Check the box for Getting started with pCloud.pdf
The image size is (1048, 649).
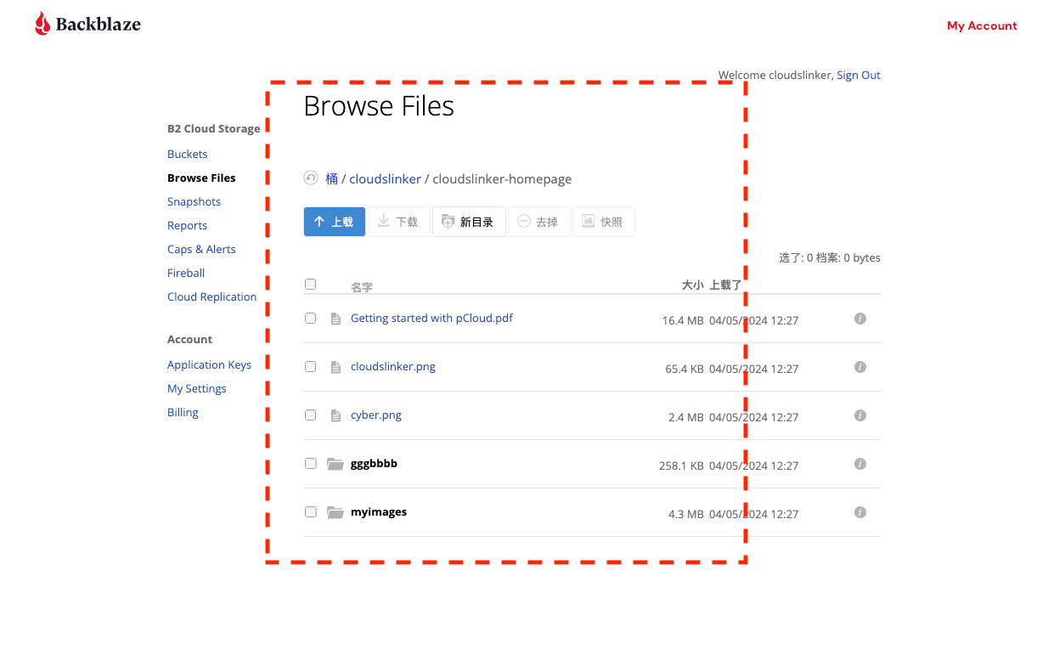[310, 318]
